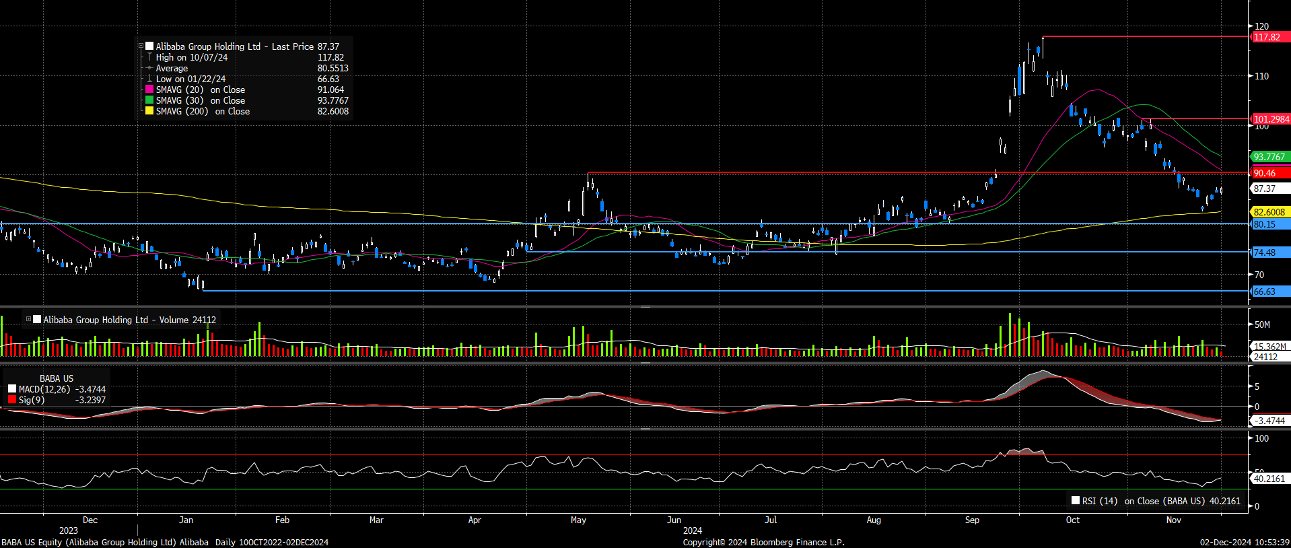
Task: Click 'SMAVG (20) on Close' legend entry
Action: pos(201,90)
